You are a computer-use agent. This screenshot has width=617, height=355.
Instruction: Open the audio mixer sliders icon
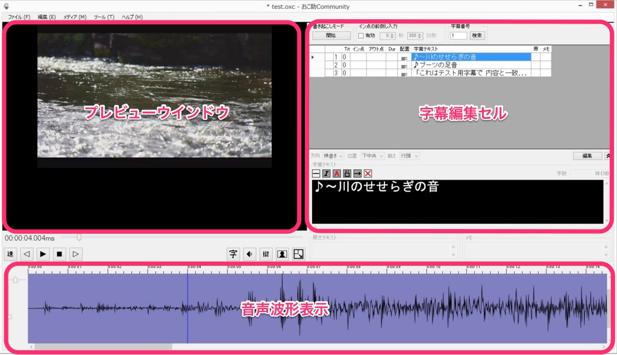coord(266,254)
